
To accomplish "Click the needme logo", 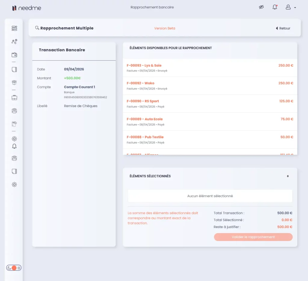I will point(26,8).
